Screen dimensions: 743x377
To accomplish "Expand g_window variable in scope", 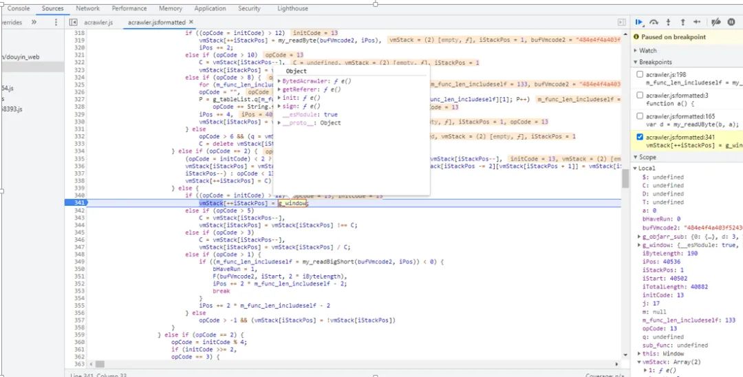I will (639, 245).
